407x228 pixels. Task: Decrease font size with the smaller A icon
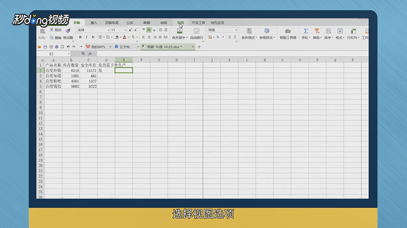point(136,30)
